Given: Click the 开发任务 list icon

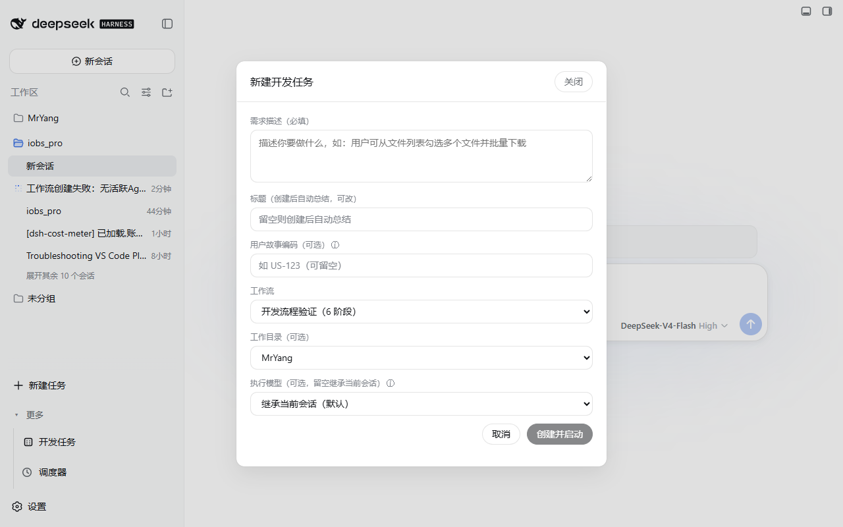Looking at the screenshot, I should coord(28,442).
